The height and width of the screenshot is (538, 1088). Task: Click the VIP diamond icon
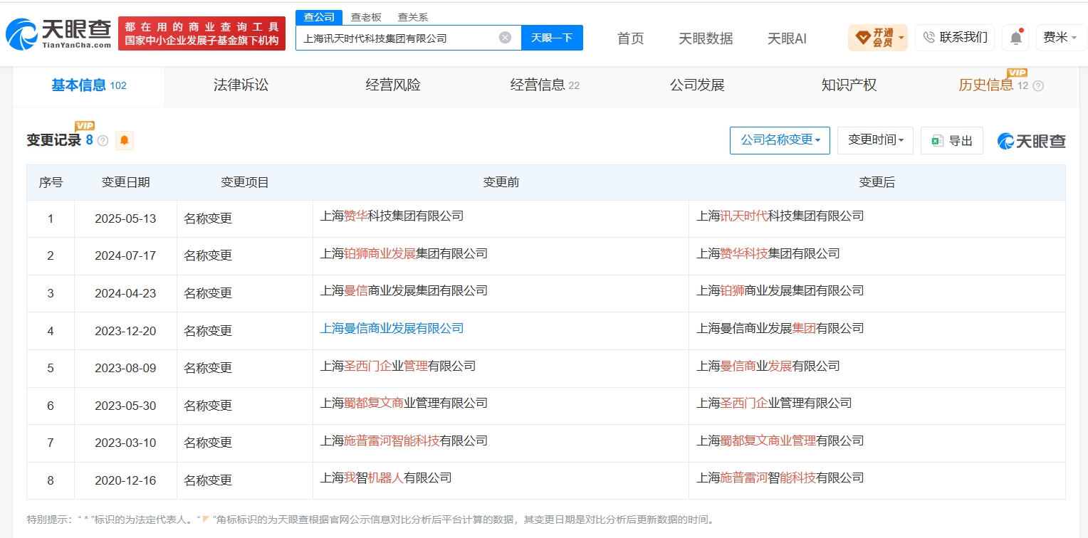pos(862,38)
